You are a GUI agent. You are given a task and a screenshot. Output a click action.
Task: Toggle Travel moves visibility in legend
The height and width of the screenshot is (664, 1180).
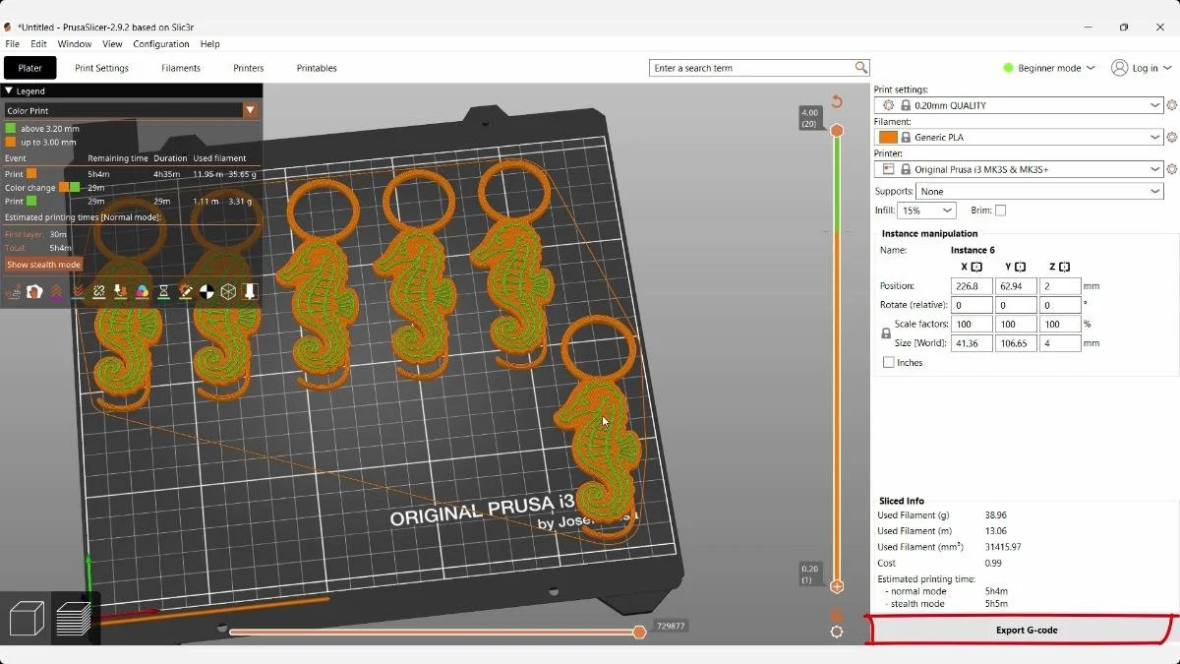point(13,291)
